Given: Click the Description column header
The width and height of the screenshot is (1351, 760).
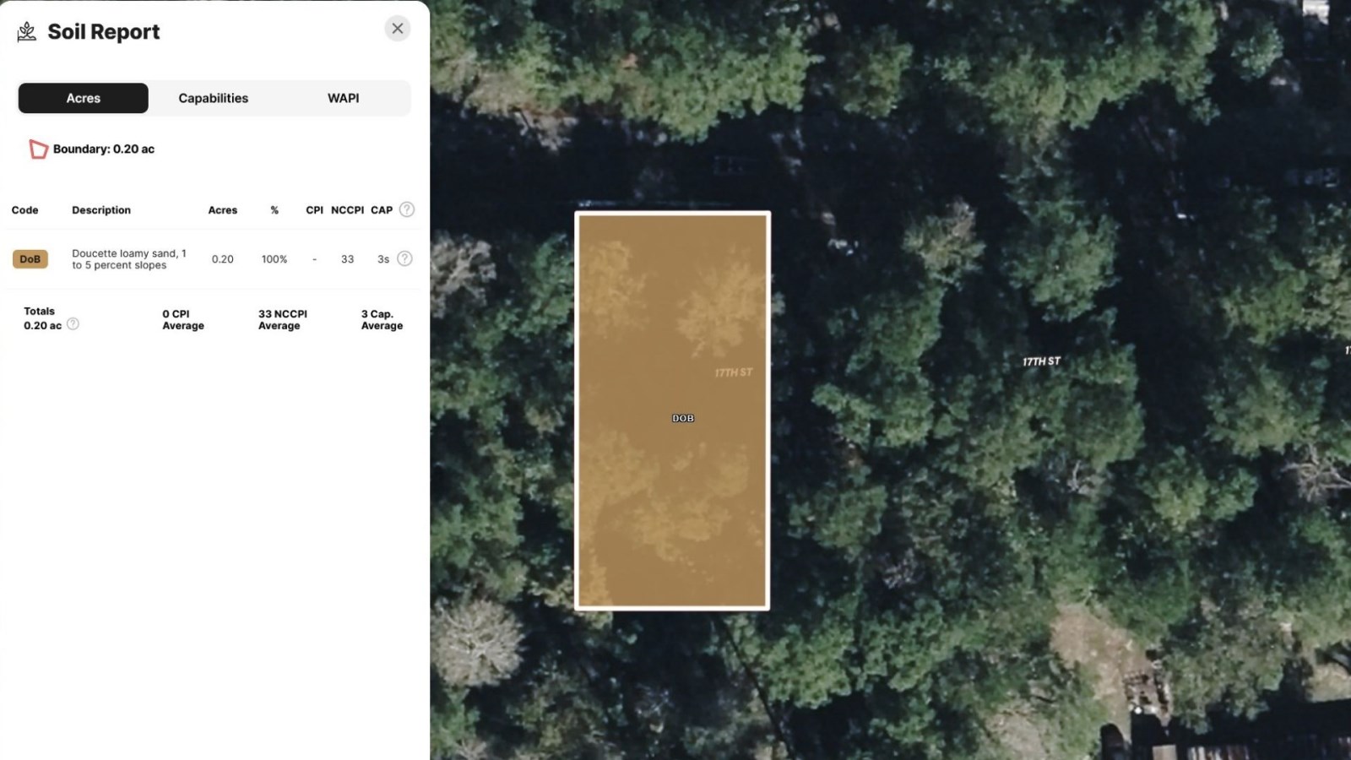Looking at the screenshot, I should [101, 210].
